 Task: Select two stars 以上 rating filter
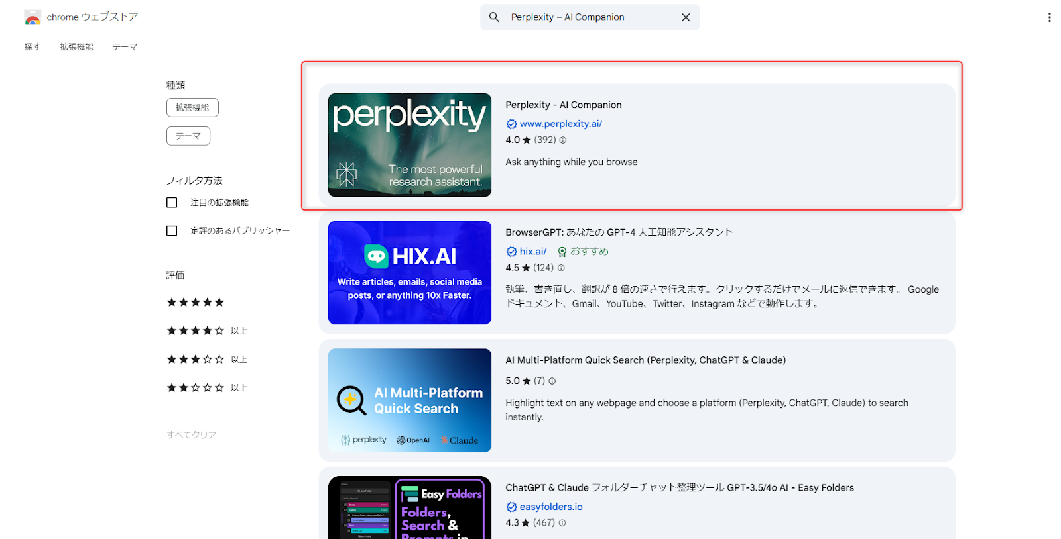tap(207, 388)
